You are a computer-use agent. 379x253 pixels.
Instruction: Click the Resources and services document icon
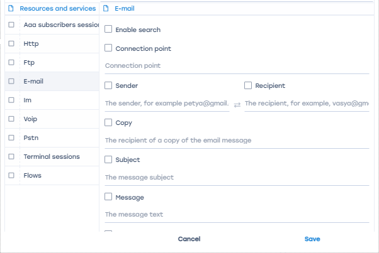(x=12, y=9)
